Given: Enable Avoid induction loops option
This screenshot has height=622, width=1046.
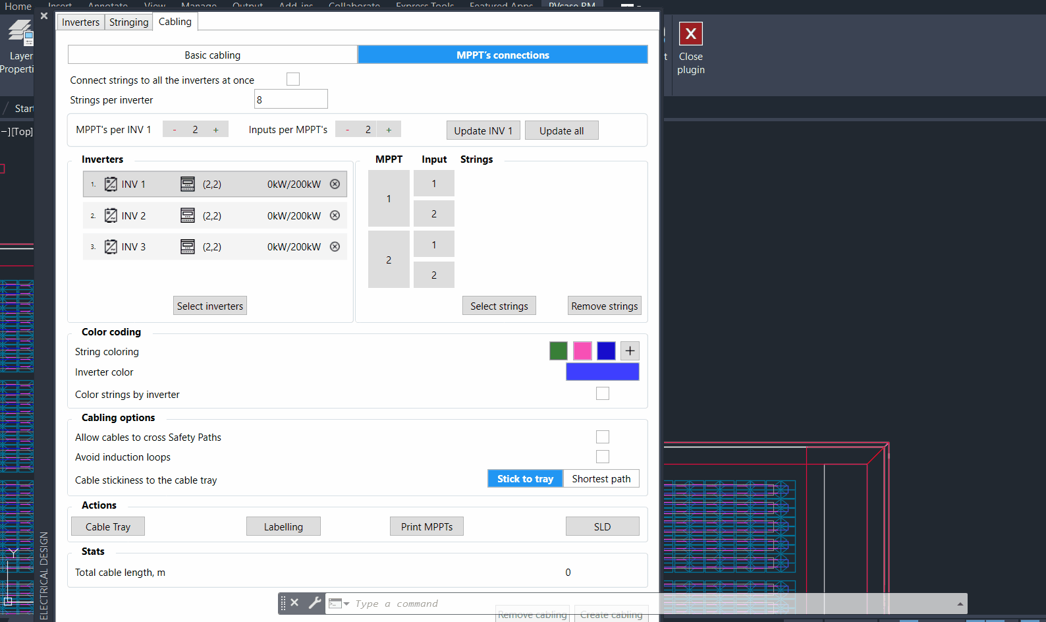Looking at the screenshot, I should pos(602,457).
